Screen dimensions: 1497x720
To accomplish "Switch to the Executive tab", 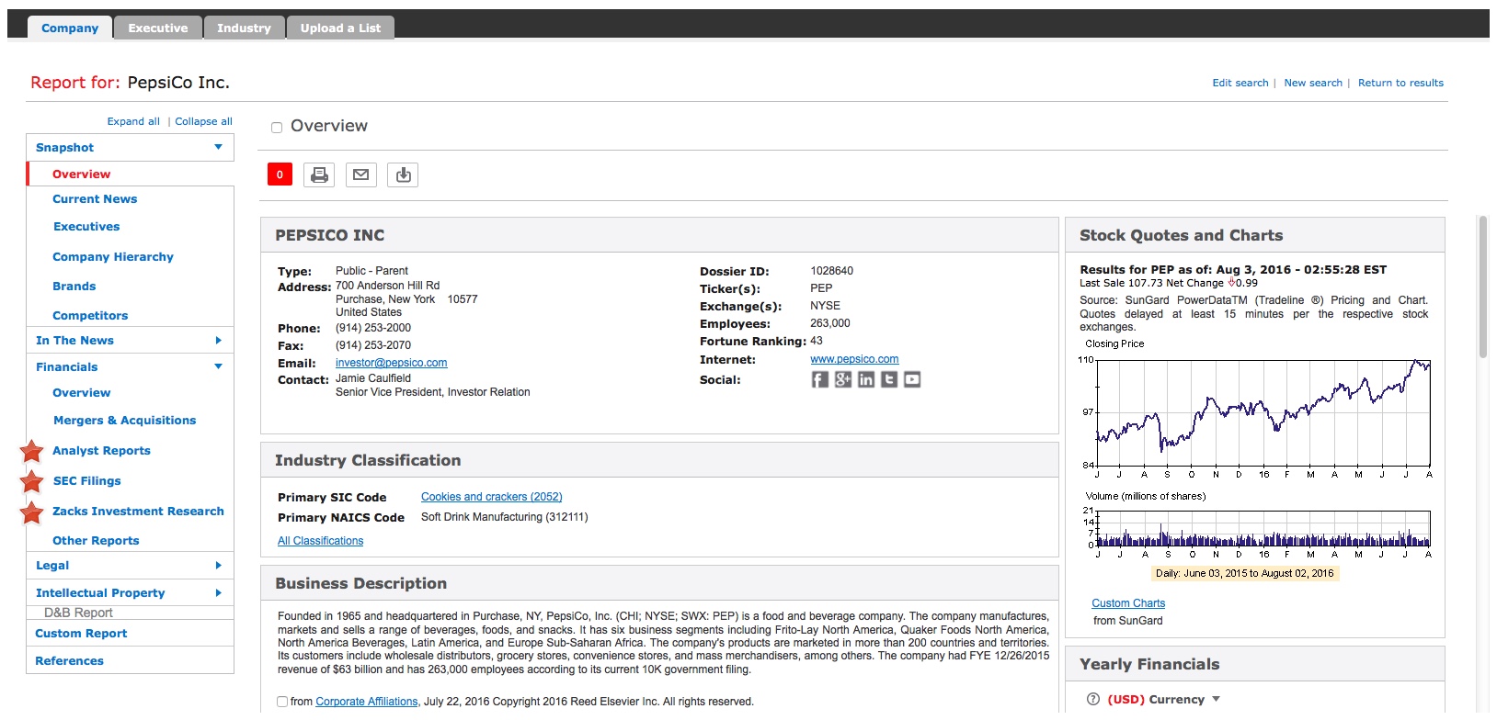I will pos(157,28).
